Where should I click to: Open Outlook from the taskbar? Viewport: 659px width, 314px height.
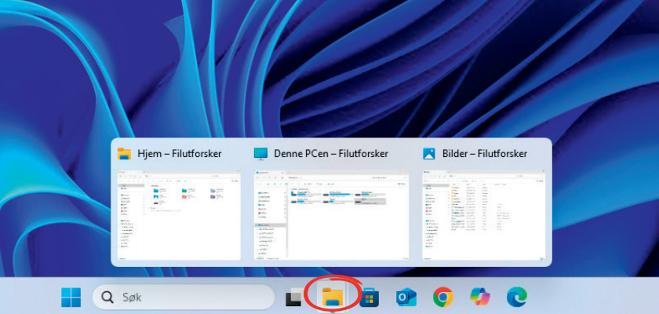pos(406,298)
